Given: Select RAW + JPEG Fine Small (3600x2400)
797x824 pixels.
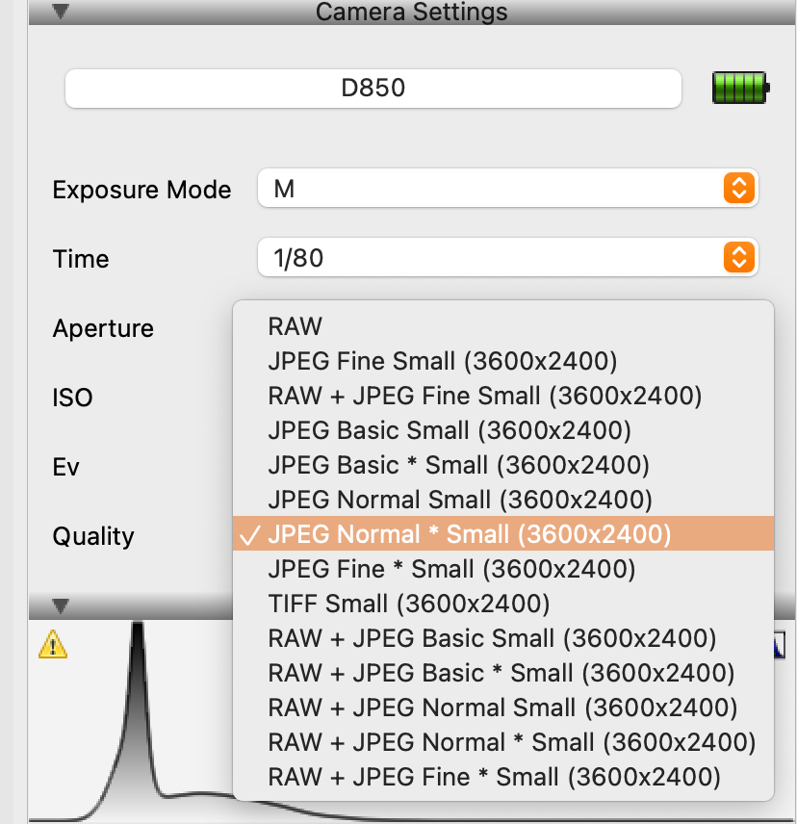Looking at the screenshot, I should coord(503,396).
